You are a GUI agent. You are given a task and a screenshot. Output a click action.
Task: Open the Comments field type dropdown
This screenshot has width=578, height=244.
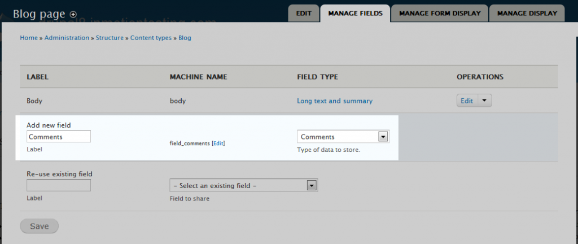pyautogui.click(x=343, y=137)
